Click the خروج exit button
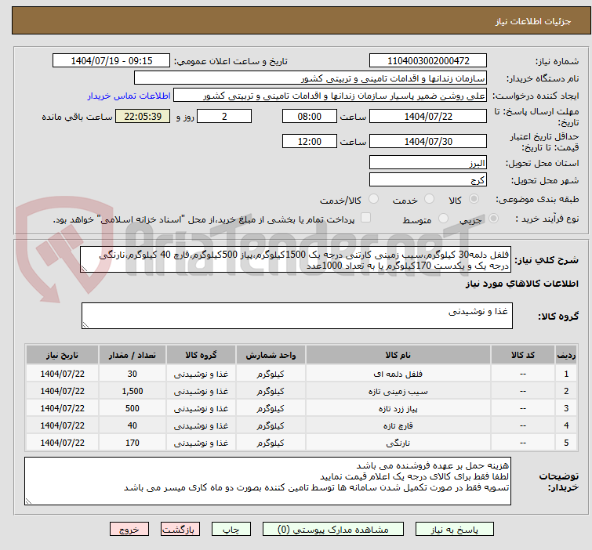The height and width of the screenshot is (550, 592). [x=129, y=530]
